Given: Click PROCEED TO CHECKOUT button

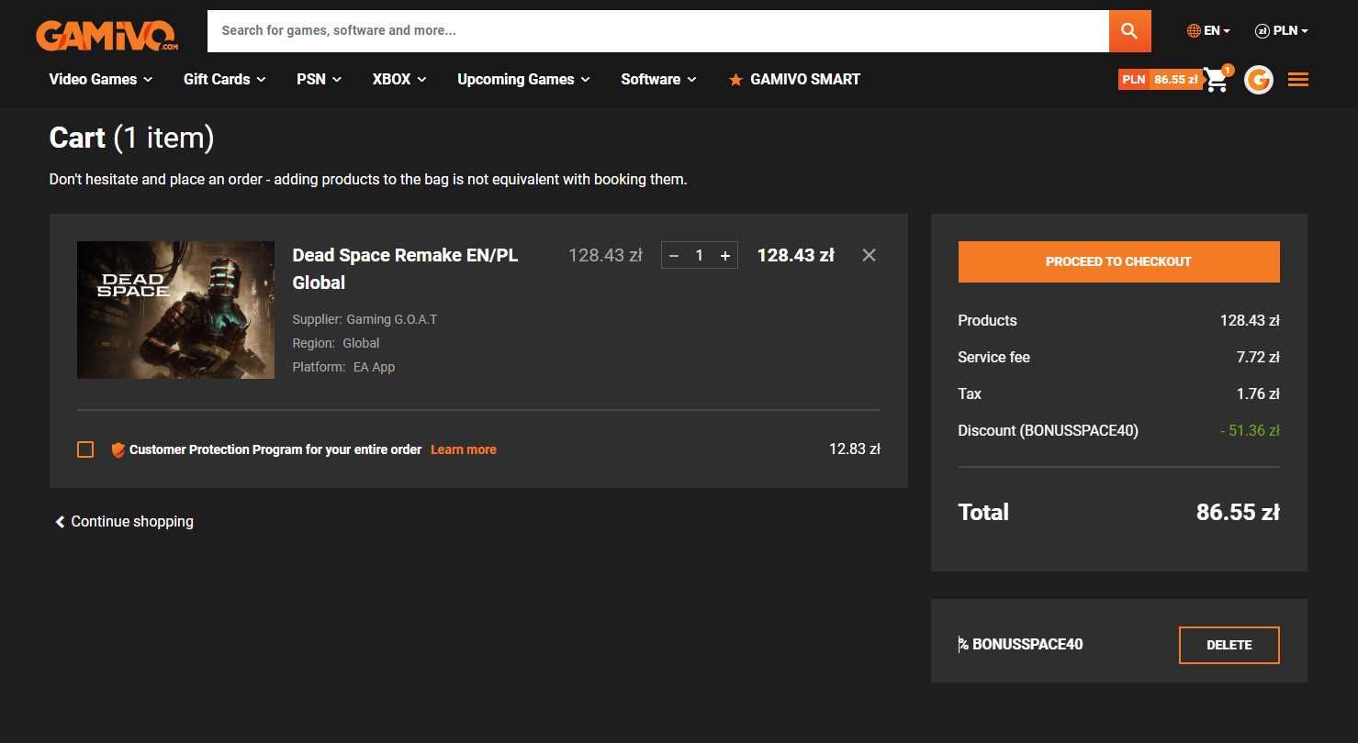Looking at the screenshot, I should 1118,261.
